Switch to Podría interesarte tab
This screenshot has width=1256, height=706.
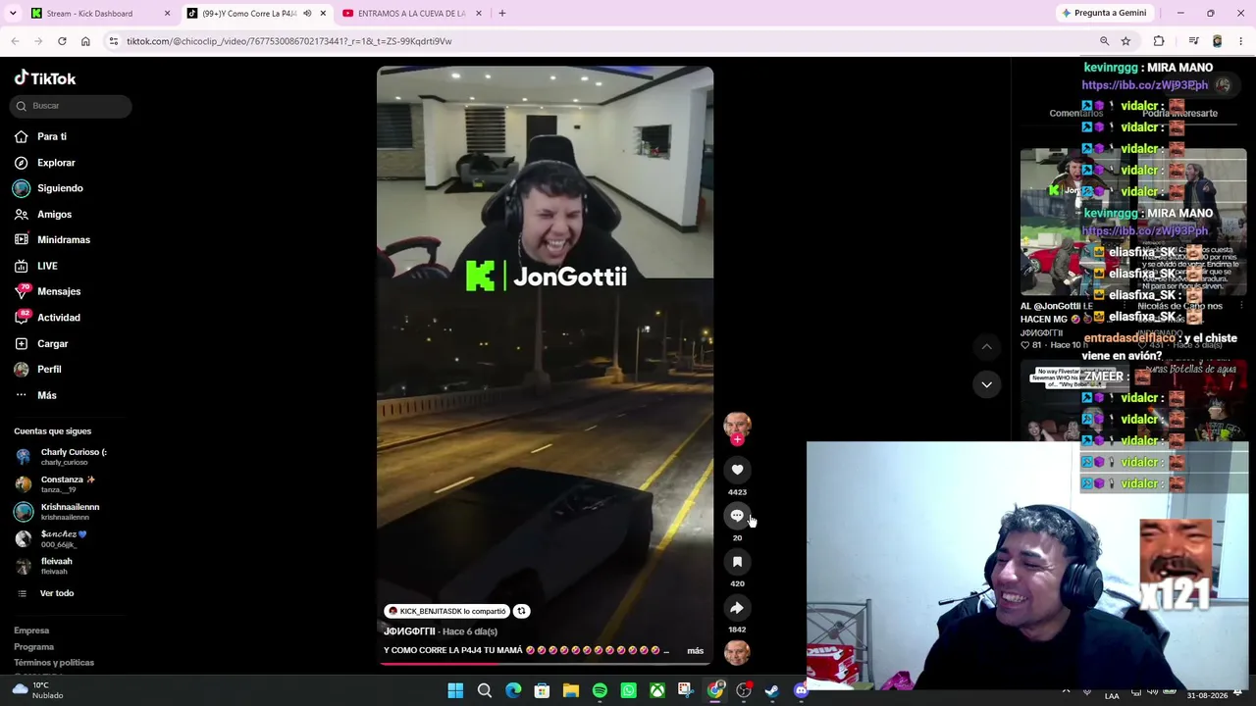1179,114
